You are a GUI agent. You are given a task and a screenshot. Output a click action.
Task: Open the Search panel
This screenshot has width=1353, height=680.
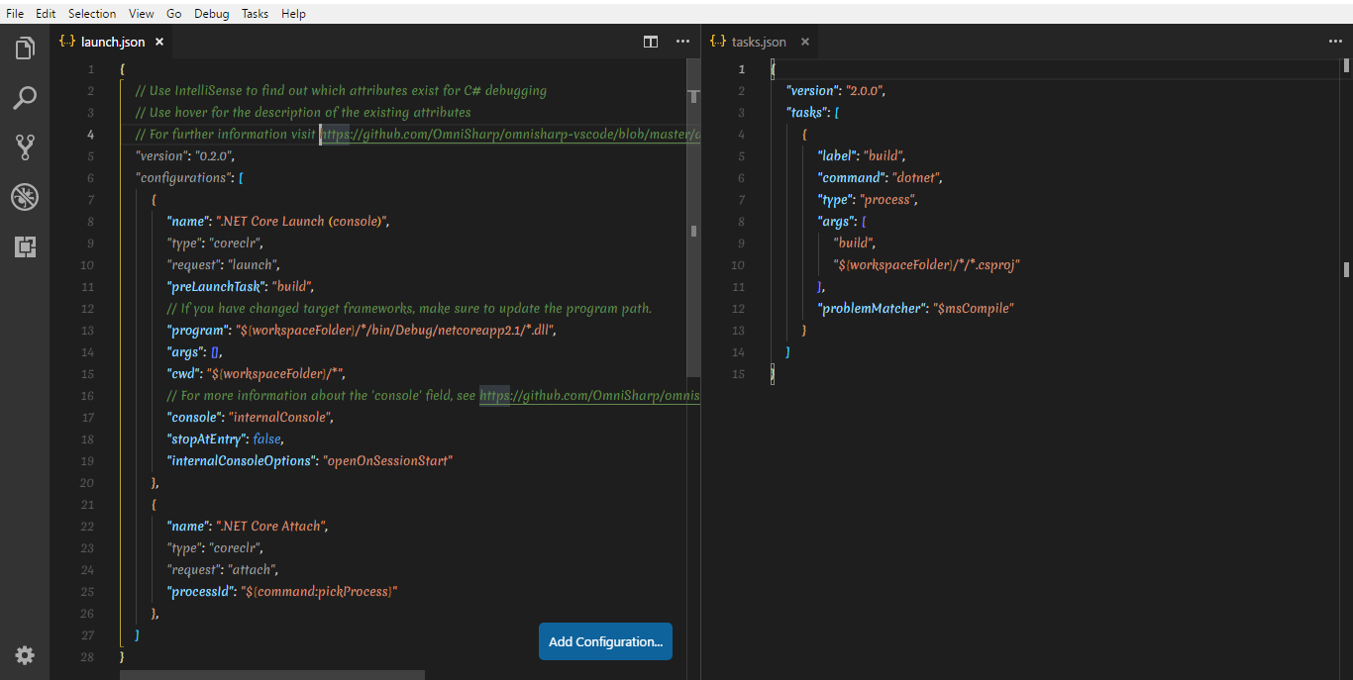tap(25, 97)
